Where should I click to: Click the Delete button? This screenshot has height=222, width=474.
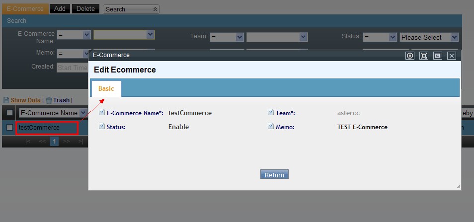click(85, 9)
